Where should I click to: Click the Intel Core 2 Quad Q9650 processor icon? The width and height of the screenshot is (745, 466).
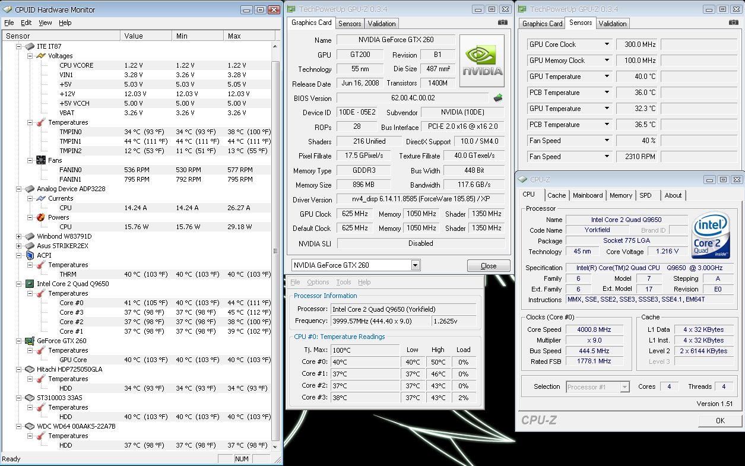click(29, 284)
